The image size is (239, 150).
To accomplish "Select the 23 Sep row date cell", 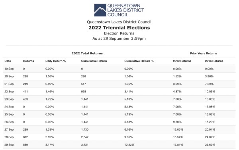I will tap(9, 99).
